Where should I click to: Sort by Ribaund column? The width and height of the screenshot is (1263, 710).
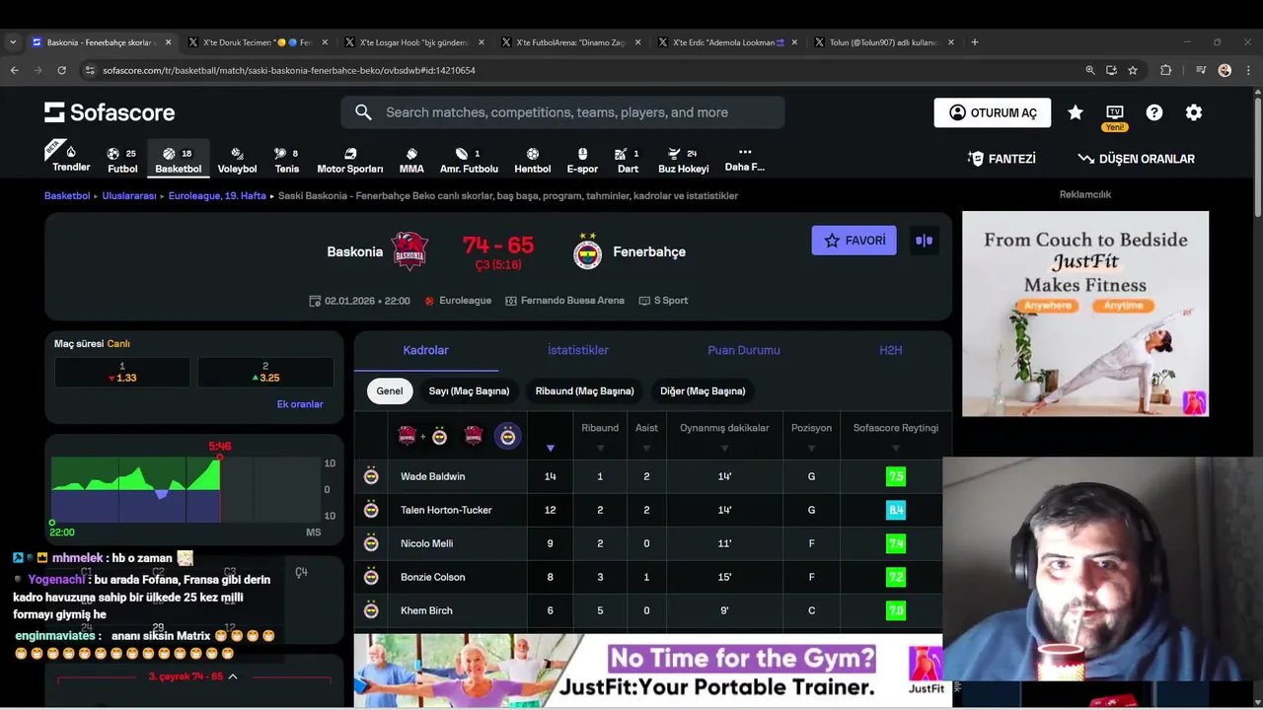tap(600, 437)
